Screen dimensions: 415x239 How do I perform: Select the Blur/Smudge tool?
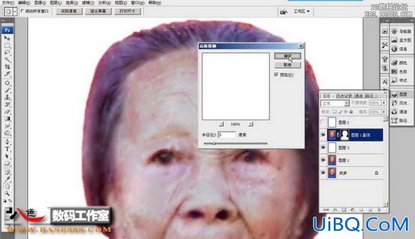coord(7,126)
